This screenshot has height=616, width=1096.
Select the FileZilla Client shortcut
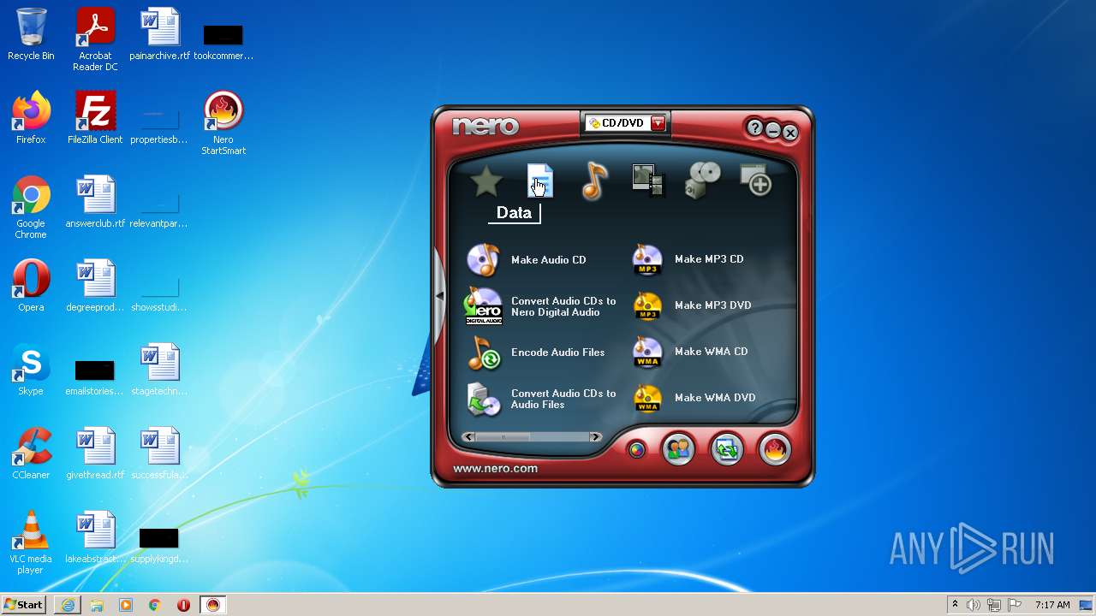[95, 118]
